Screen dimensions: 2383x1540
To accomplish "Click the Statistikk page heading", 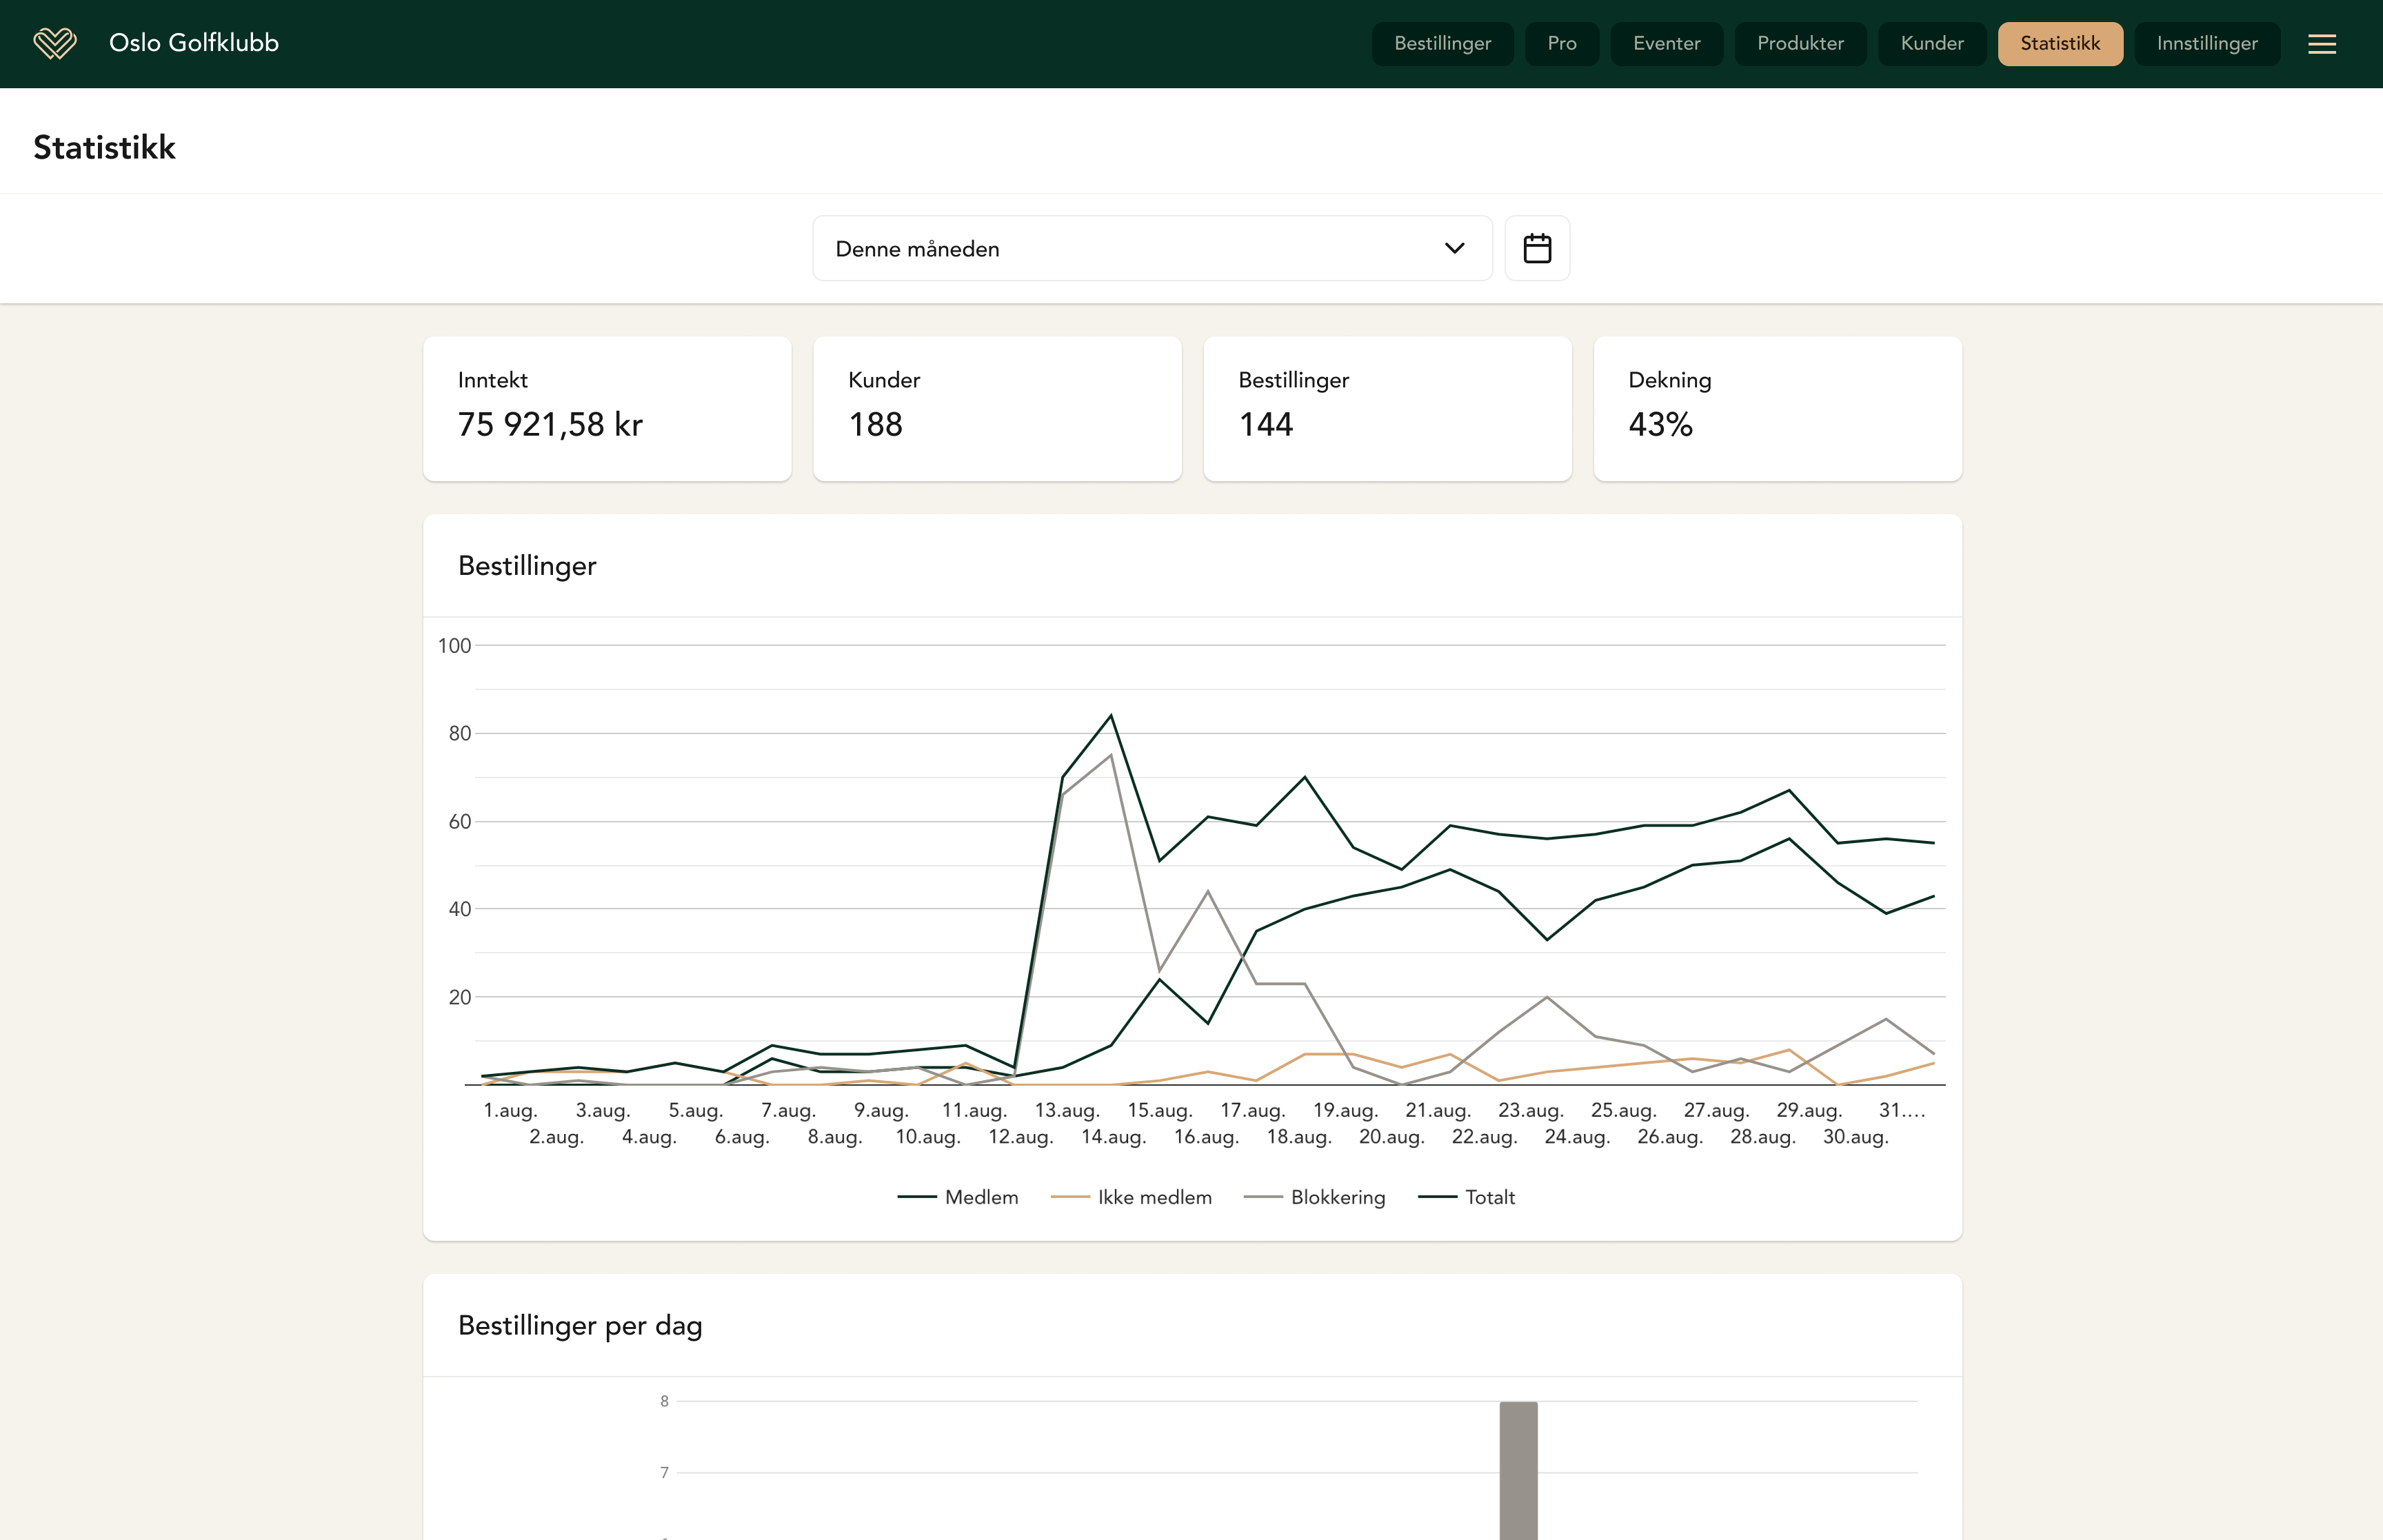I will (x=104, y=147).
